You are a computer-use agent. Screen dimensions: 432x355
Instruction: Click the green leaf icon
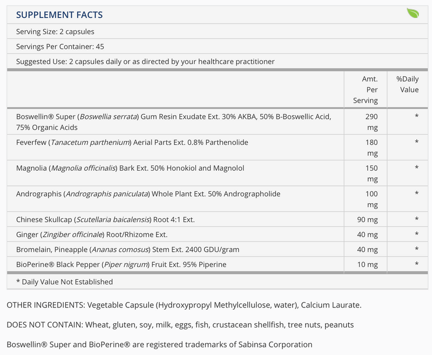(413, 14)
